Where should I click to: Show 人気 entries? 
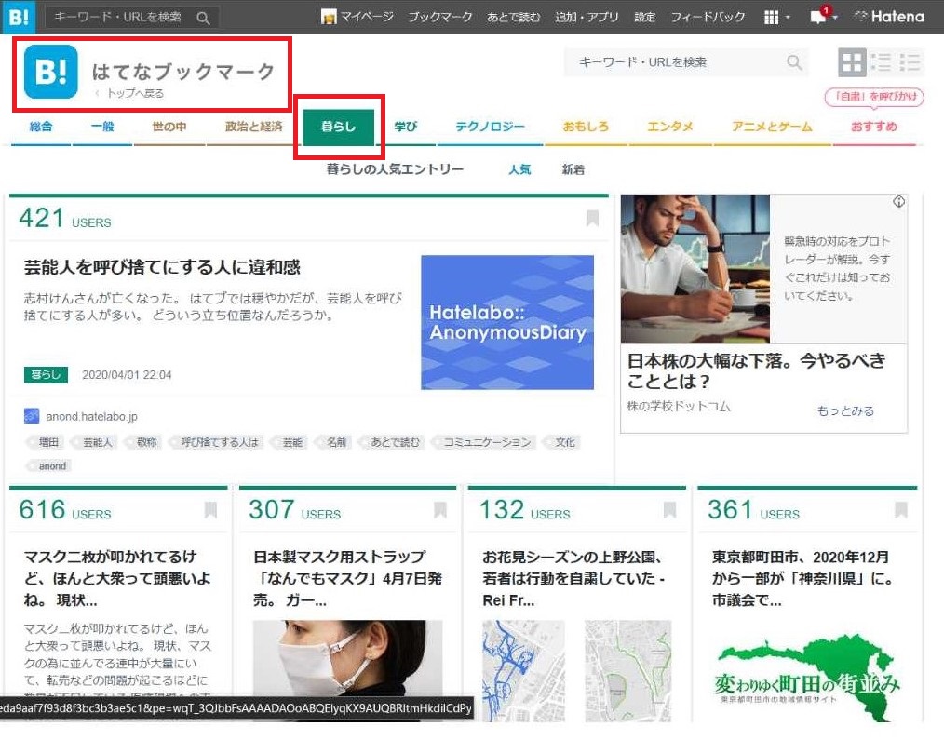point(519,169)
